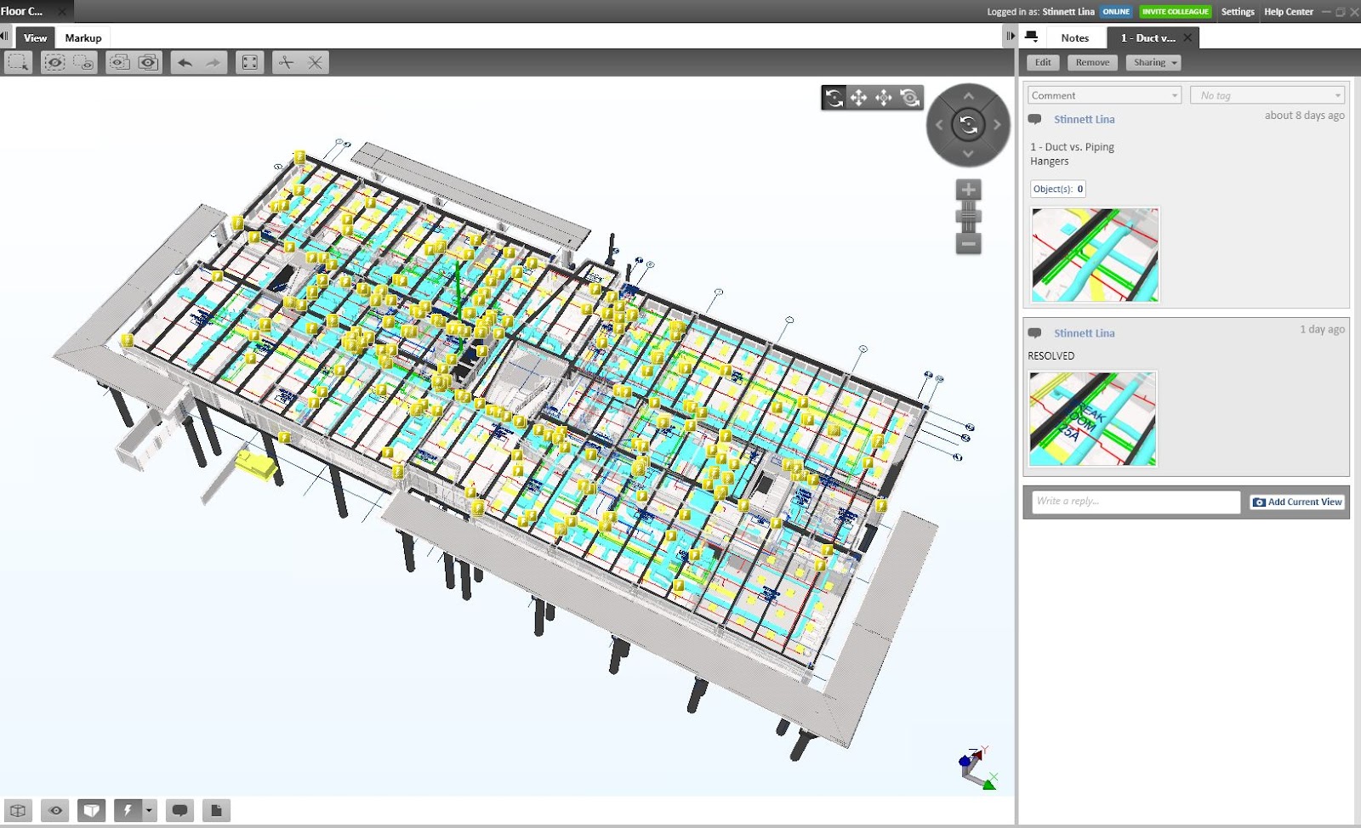Click Stinnett Lina on the first comment
The image size is (1361, 828).
point(1084,119)
